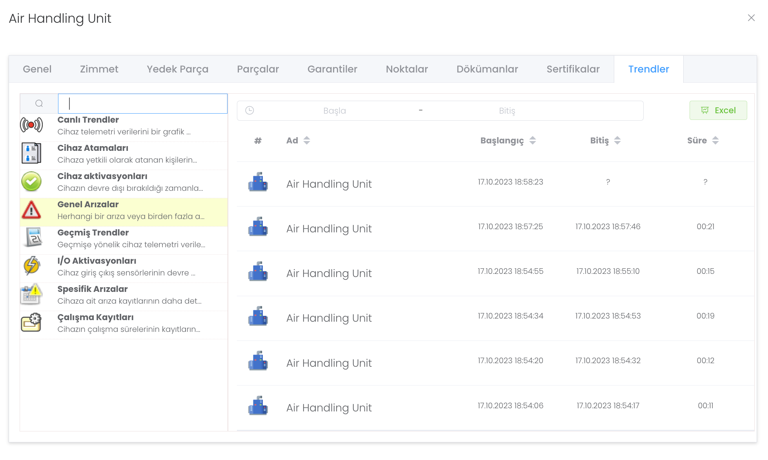The height and width of the screenshot is (460, 768).
Task: Open the Çalışma Kayıtları gear folder icon
Action: (31, 322)
